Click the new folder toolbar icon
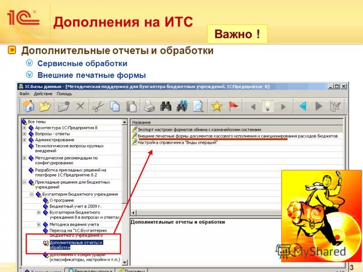363x272 pixels. [x=64, y=107]
